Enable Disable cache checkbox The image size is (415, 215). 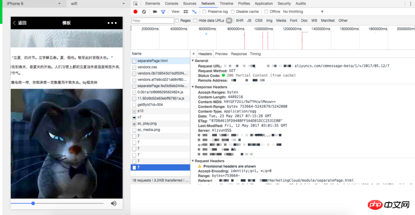pyautogui.click(x=232, y=11)
